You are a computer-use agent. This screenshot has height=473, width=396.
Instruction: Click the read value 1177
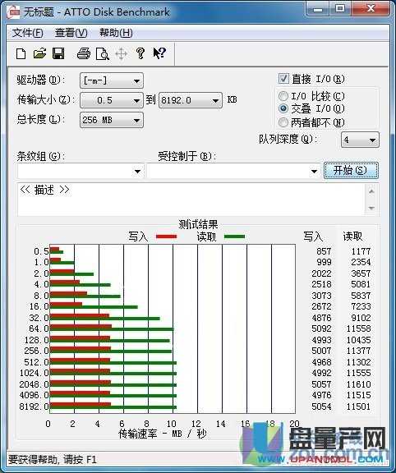[361, 251]
